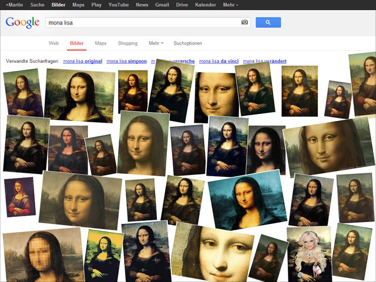Switch to the Maps results tab
376x282 pixels.
tap(100, 43)
